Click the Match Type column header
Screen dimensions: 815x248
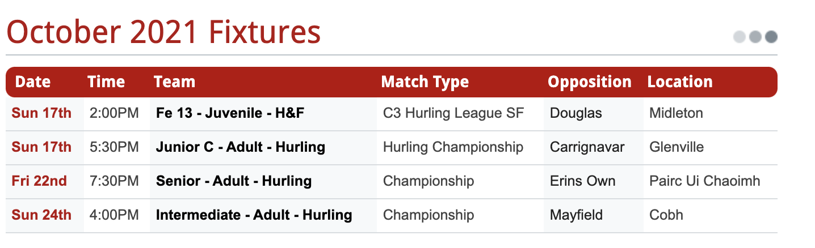(x=425, y=82)
